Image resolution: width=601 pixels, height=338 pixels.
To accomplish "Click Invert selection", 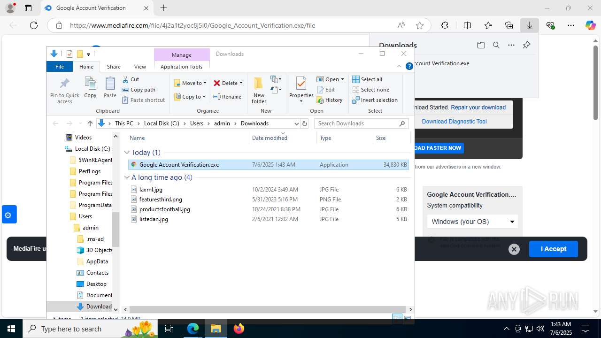I will [x=375, y=100].
